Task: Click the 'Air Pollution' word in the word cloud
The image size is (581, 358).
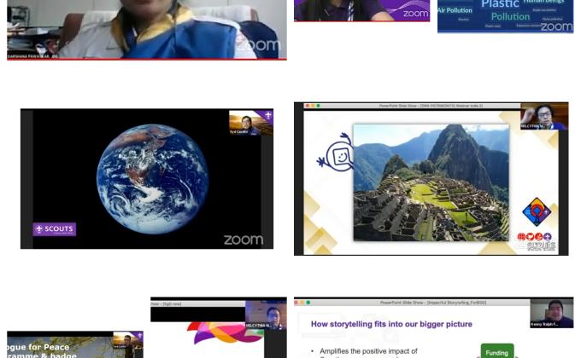Action: [455, 10]
